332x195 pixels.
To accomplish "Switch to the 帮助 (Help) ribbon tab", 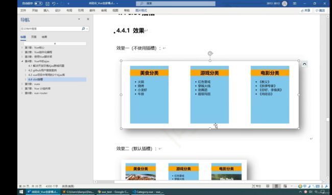I will point(127,10).
